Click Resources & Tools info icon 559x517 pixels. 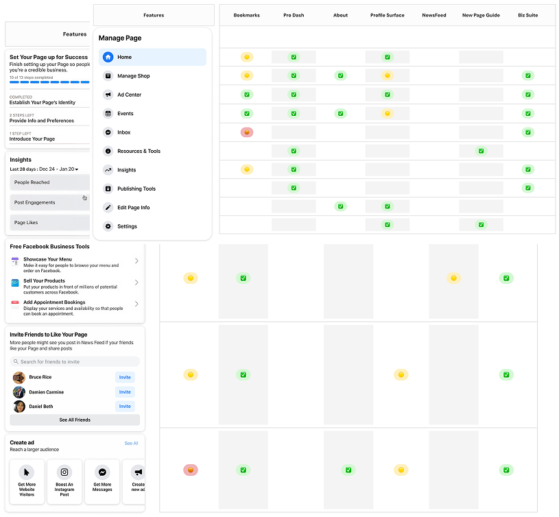[108, 151]
